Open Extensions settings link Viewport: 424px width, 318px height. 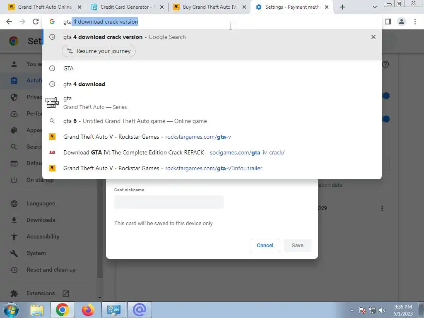click(41, 293)
